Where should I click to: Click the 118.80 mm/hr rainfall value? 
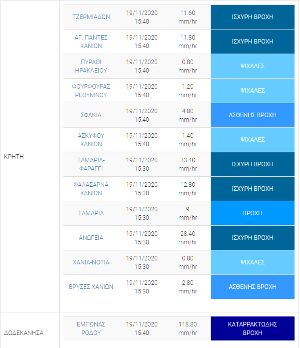[188, 329]
